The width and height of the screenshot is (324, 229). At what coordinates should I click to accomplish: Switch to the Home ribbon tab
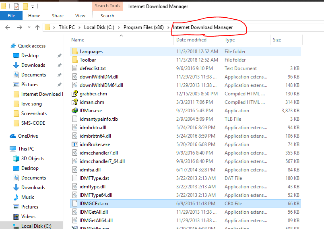(34, 16)
